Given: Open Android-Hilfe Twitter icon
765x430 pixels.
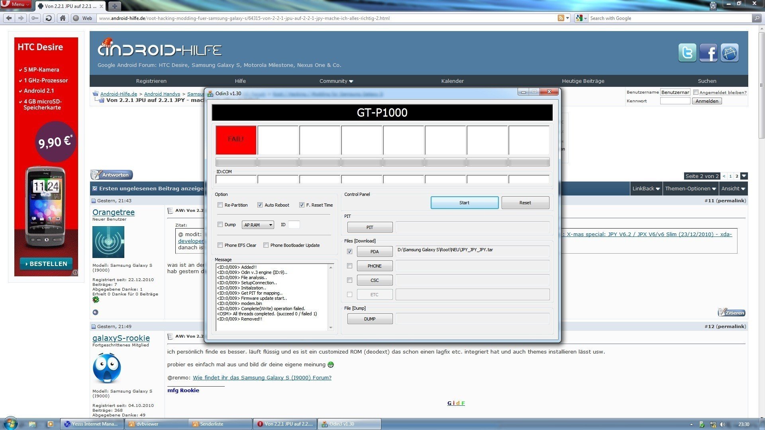Looking at the screenshot, I should (x=687, y=53).
